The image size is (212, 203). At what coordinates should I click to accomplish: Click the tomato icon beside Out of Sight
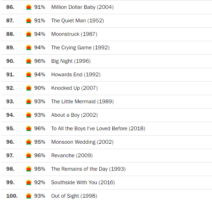click(x=29, y=196)
